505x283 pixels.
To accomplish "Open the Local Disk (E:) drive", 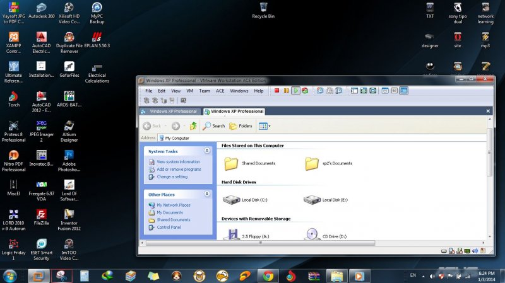I will (326, 200).
